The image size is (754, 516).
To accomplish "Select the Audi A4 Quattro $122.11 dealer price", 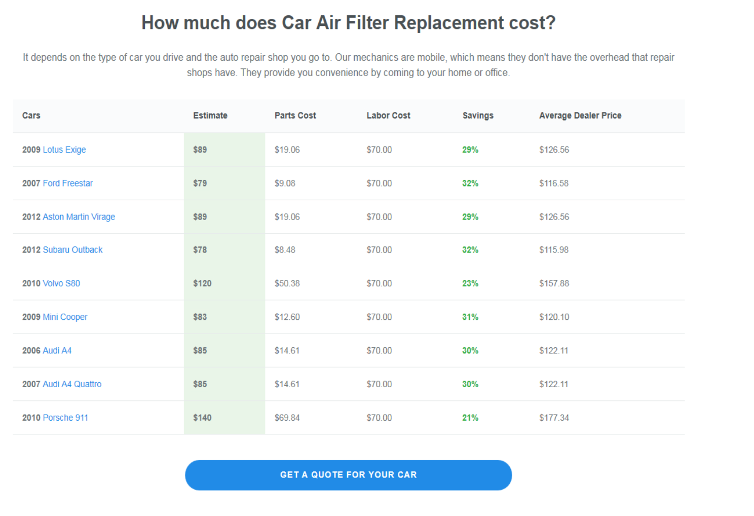I will [554, 384].
